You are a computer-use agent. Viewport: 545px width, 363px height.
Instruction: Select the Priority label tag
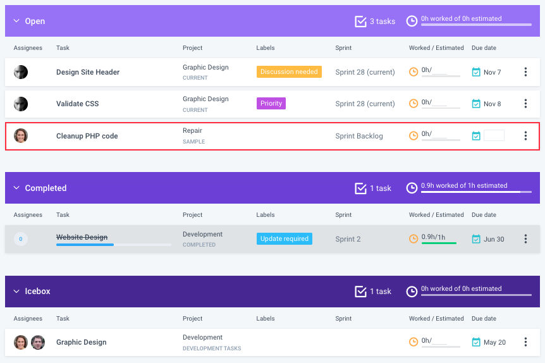point(271,103)
